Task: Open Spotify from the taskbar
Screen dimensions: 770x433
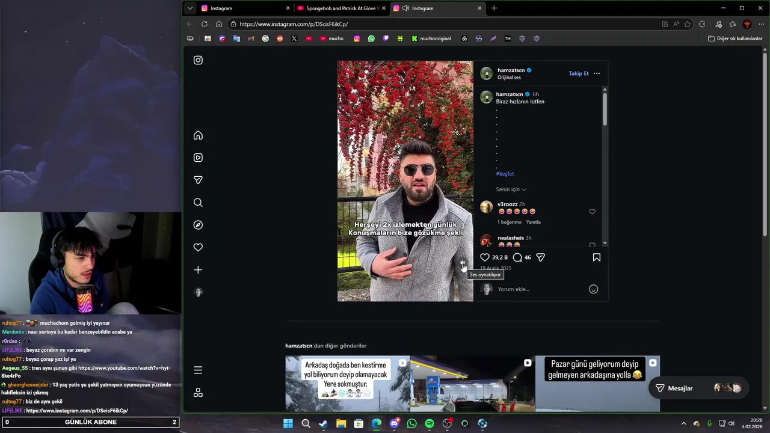Action: tap(430, 423)
